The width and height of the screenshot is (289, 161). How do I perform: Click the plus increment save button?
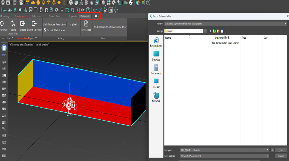pos(272,150)
